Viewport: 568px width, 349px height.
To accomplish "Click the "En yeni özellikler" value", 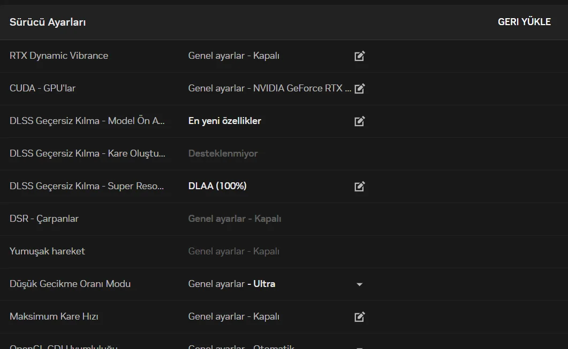I will (x=225, y=121).
